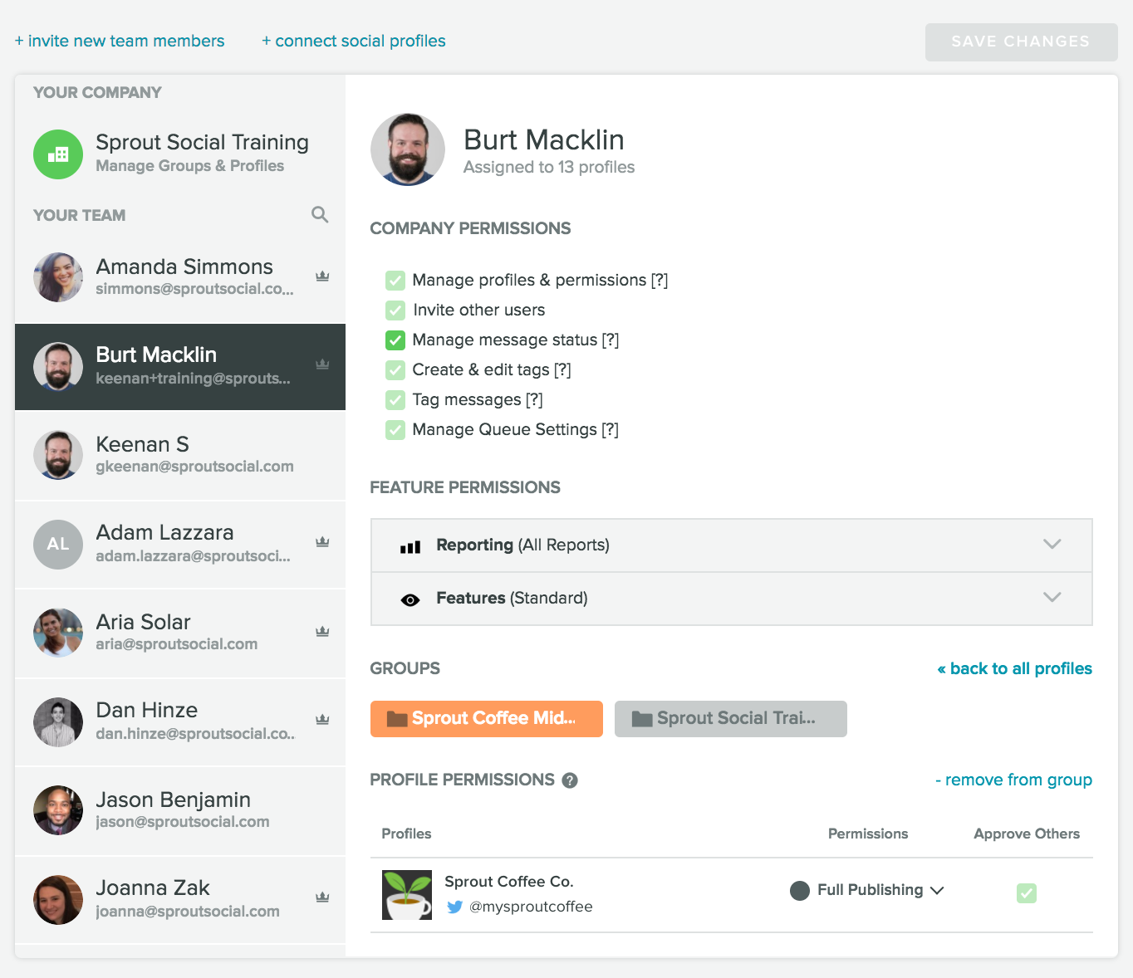
Task: Click the Reporting bar chart icon
Action: (410, 547)
